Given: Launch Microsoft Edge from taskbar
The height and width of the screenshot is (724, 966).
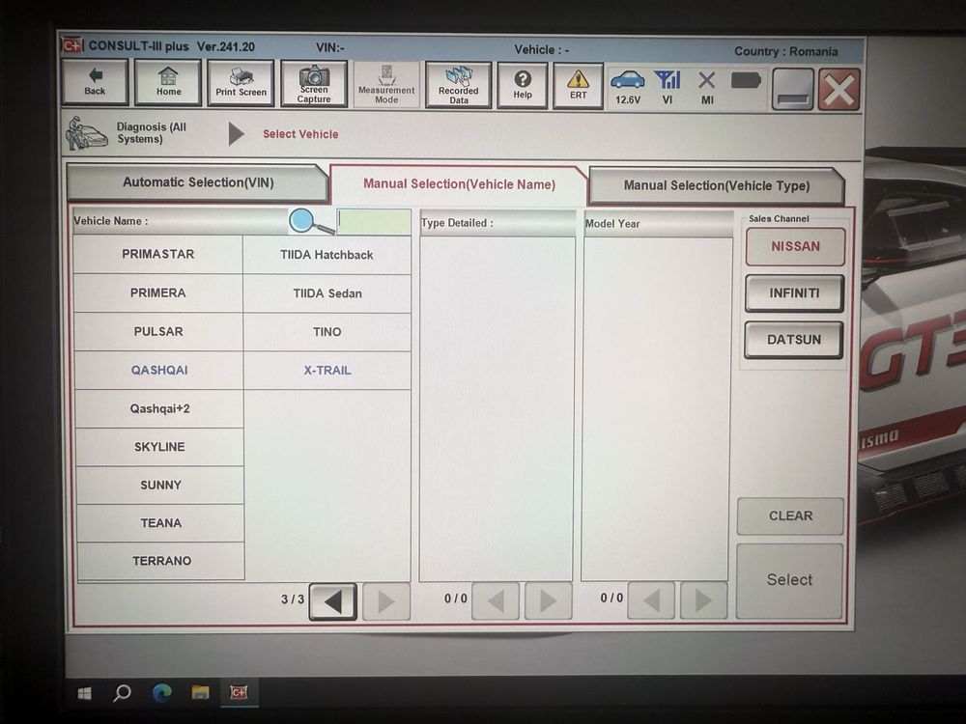Looking at the screenshot, I should click(162, 693).
